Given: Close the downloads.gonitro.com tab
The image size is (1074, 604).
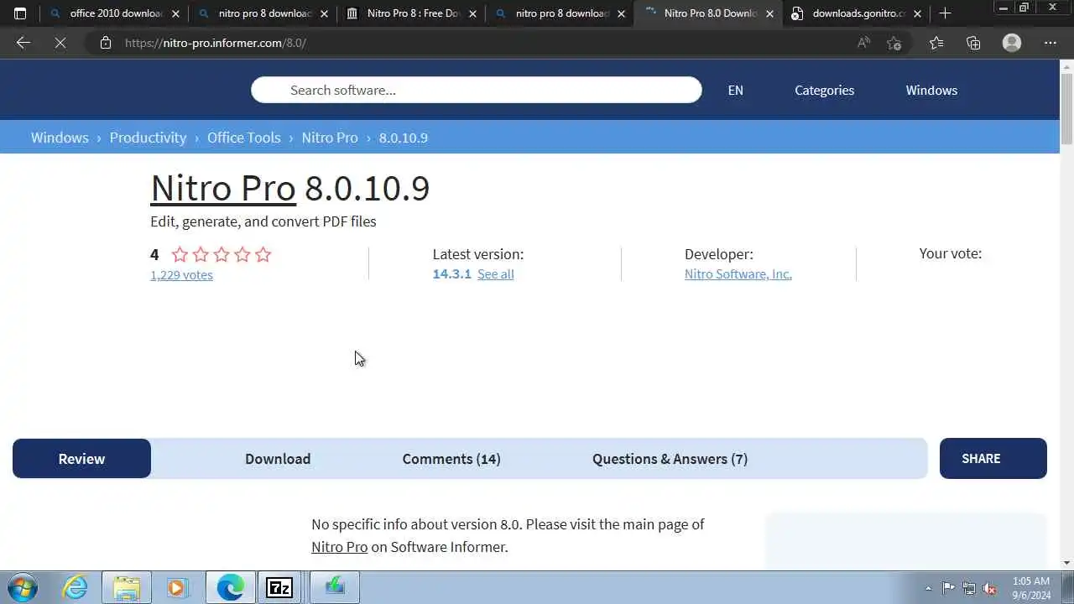Looking at the screenshot, I should 918,13.
